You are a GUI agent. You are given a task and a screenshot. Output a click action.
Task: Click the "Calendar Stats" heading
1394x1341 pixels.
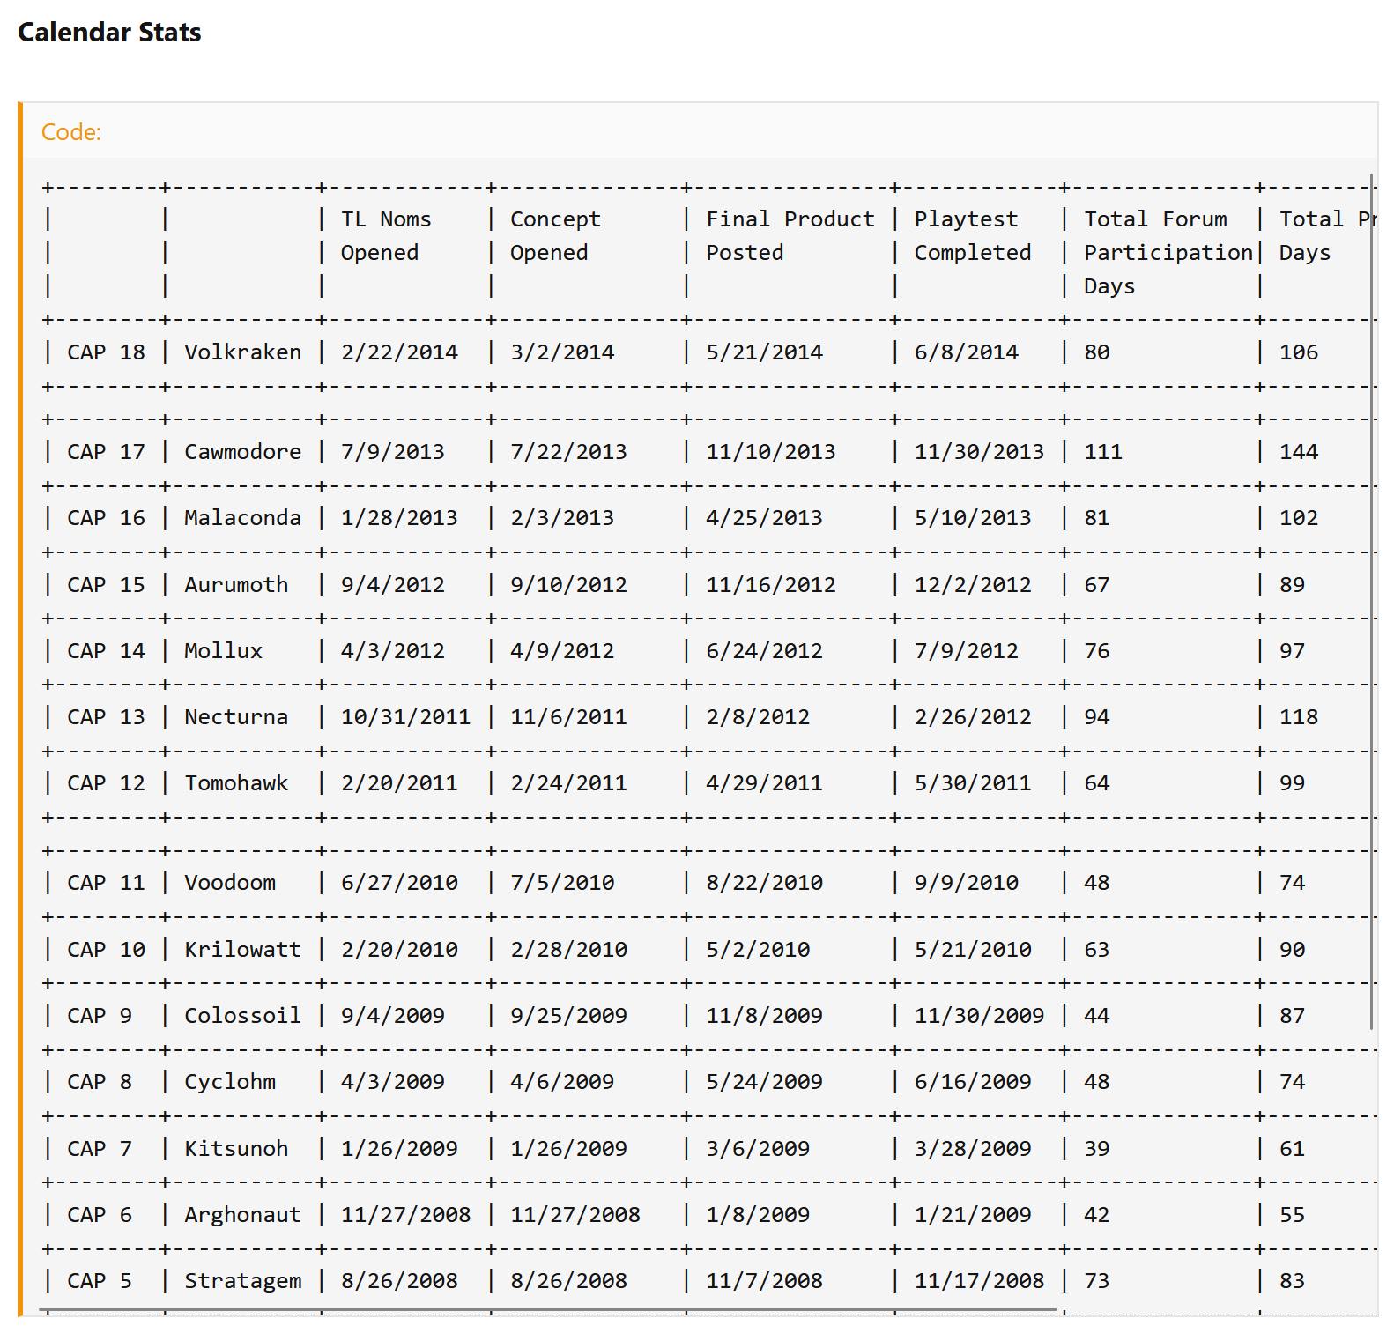109,33
